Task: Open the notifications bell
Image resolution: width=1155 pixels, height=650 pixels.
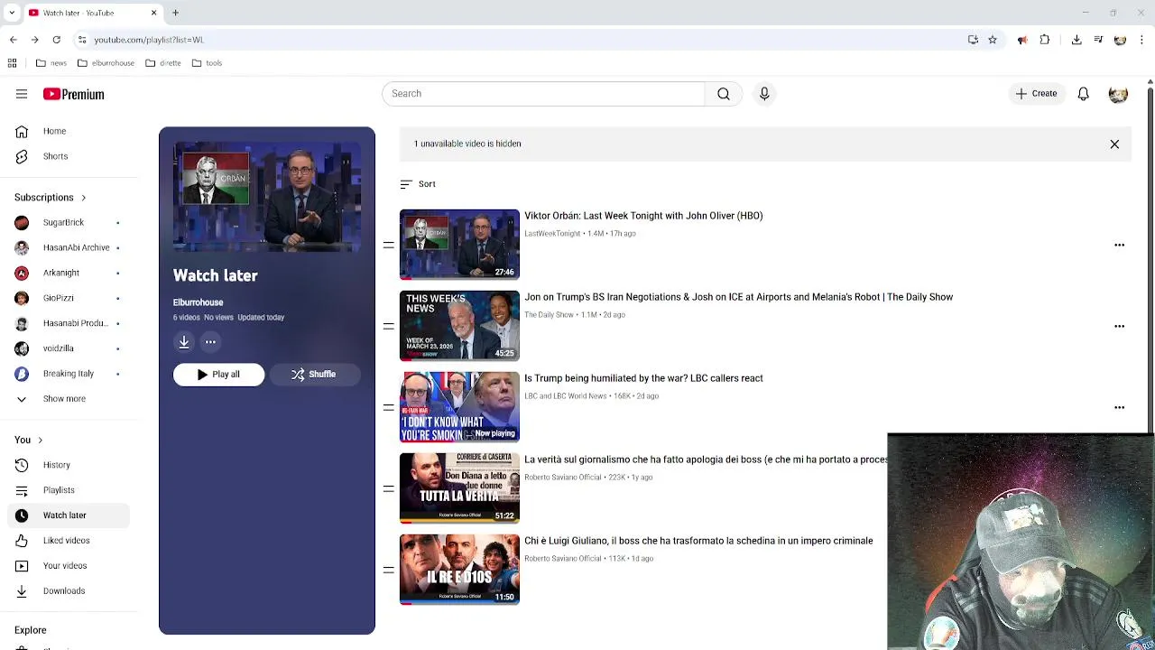Action: (x=1084, y=94)
